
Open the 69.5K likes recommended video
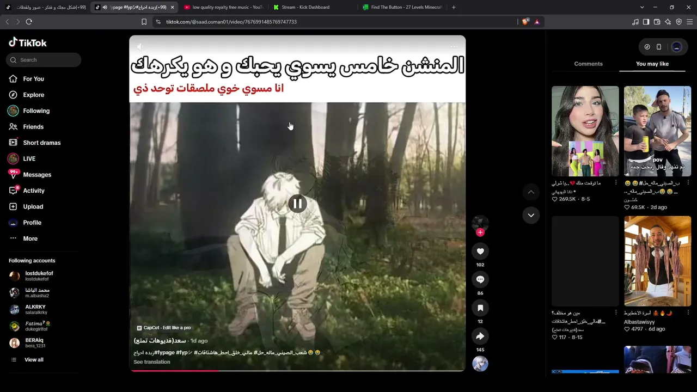pos(658,131)
